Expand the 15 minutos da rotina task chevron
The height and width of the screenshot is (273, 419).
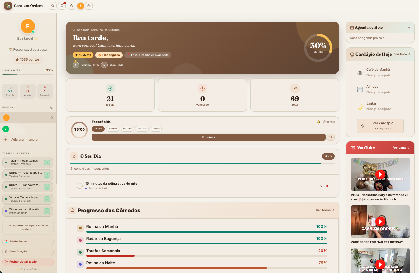(321, 186)
